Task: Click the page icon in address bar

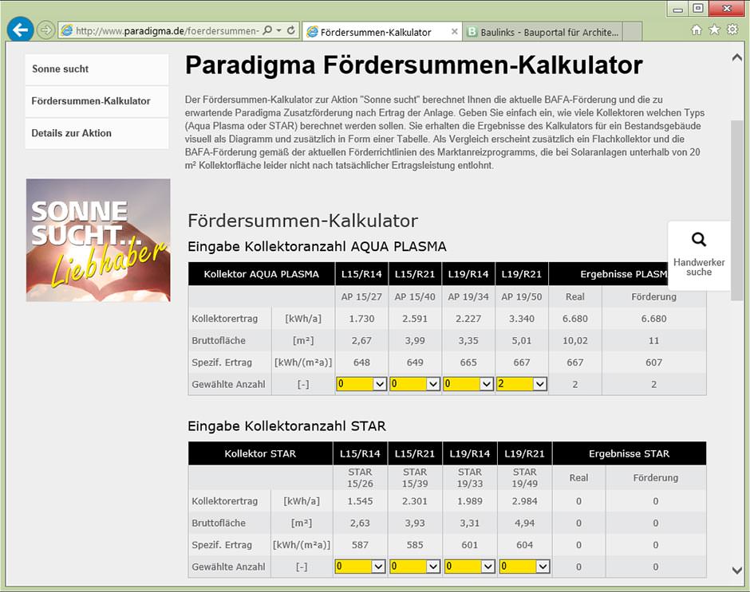Action: (67, 30)
